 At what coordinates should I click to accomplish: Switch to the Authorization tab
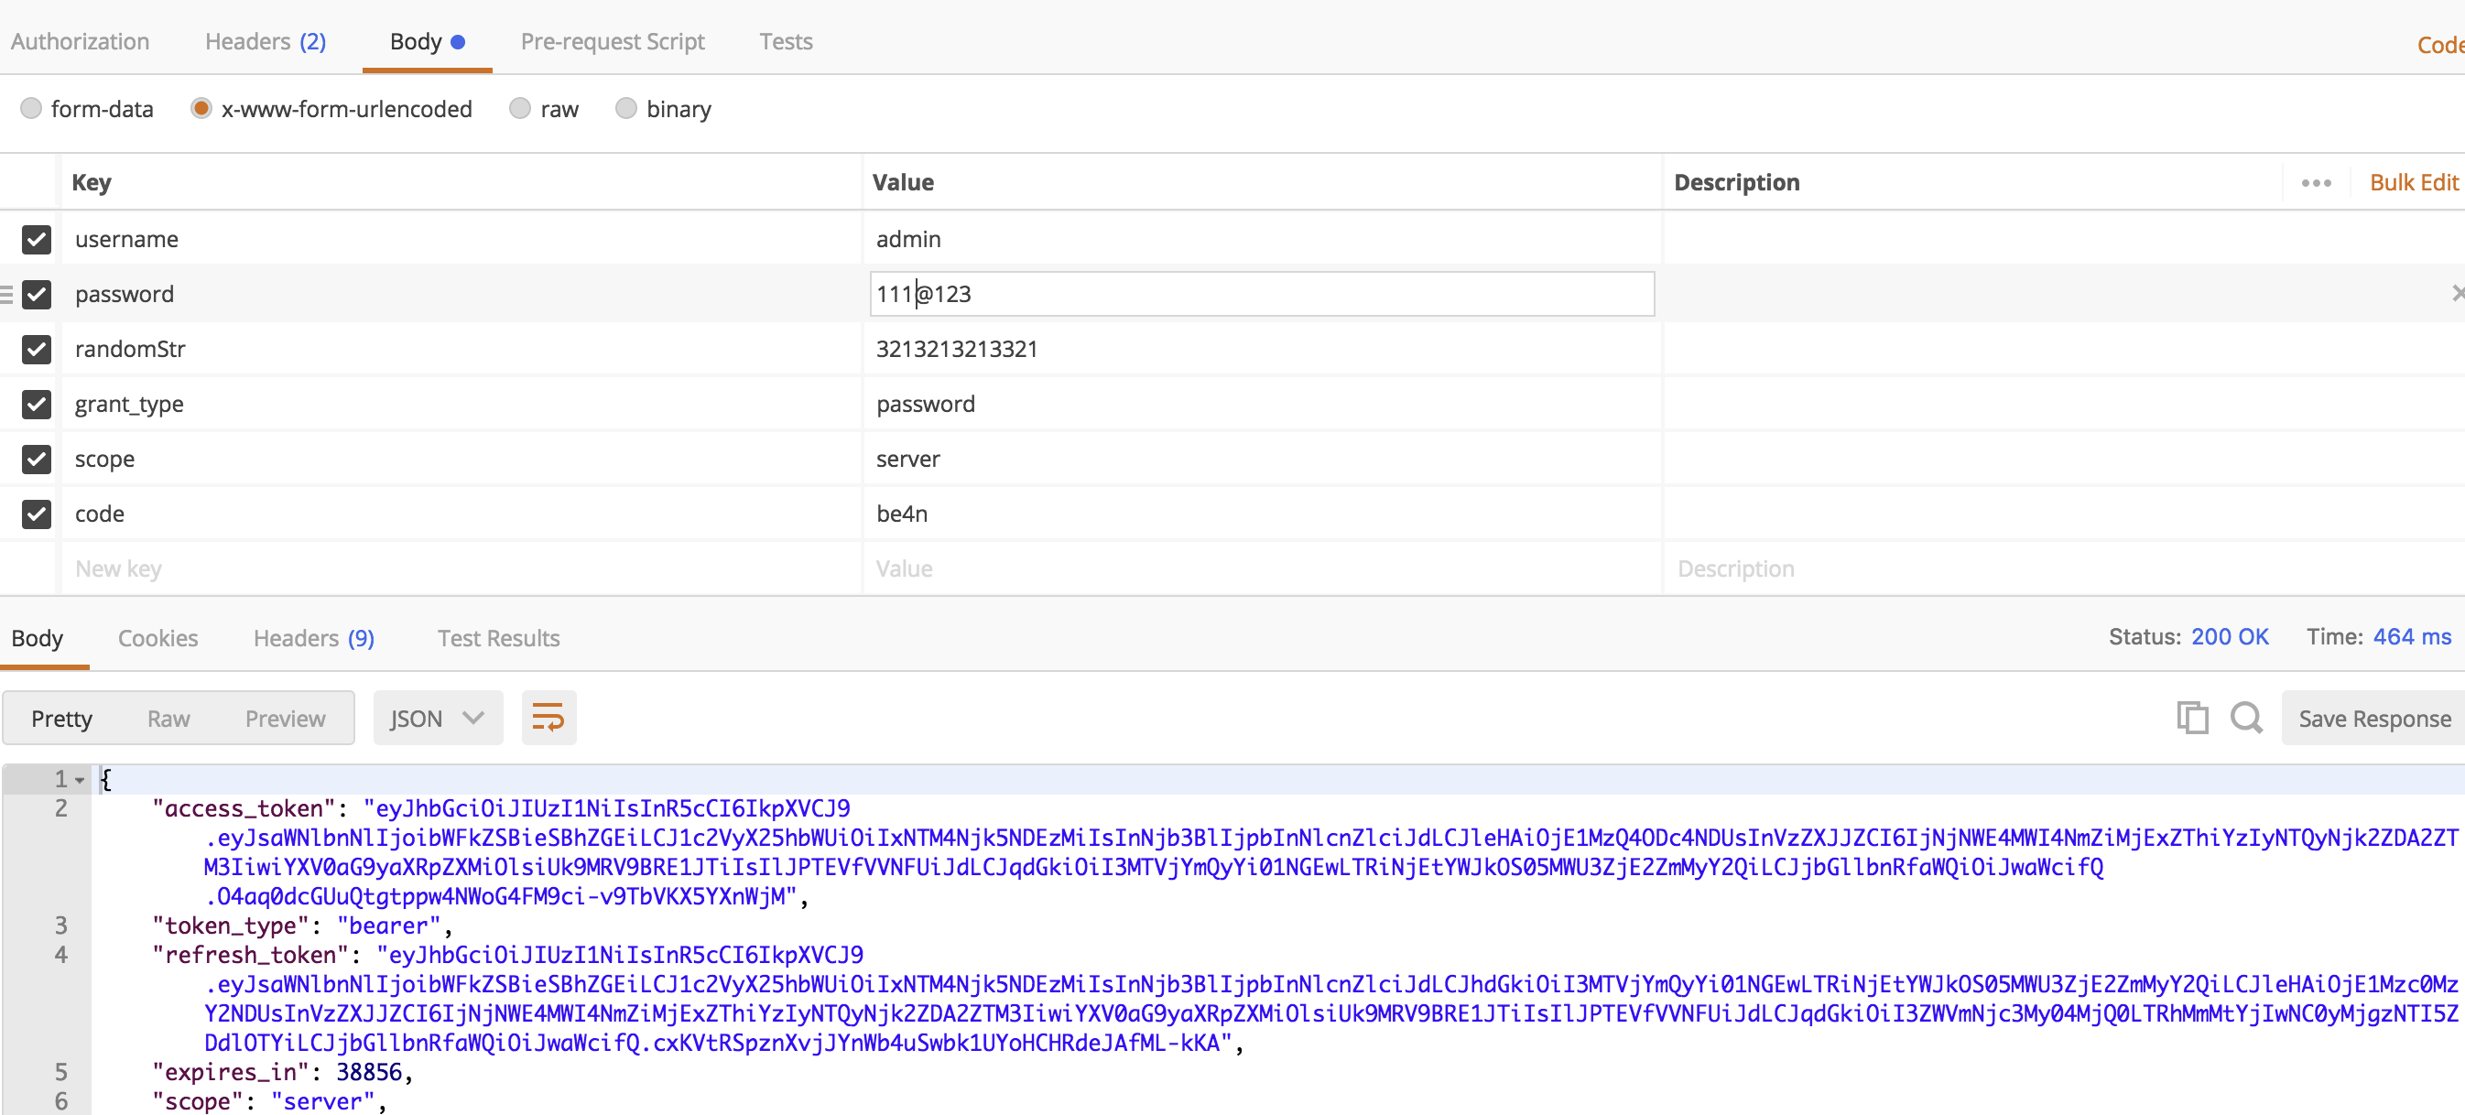pos(80,41)
